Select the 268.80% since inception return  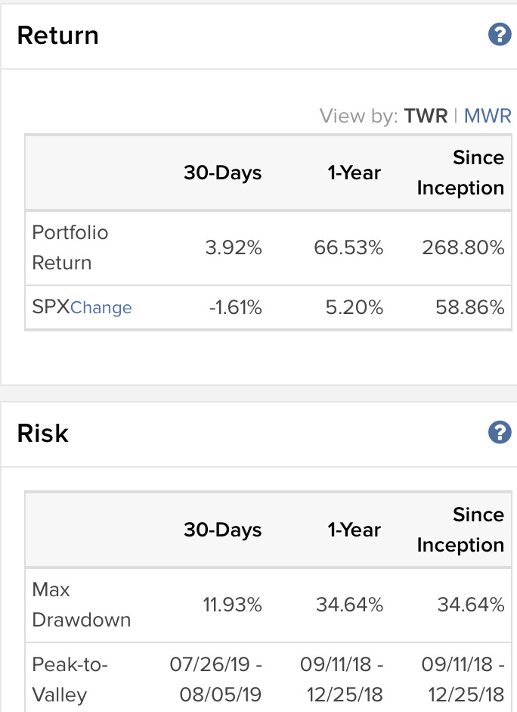click(x=463, y=248)
